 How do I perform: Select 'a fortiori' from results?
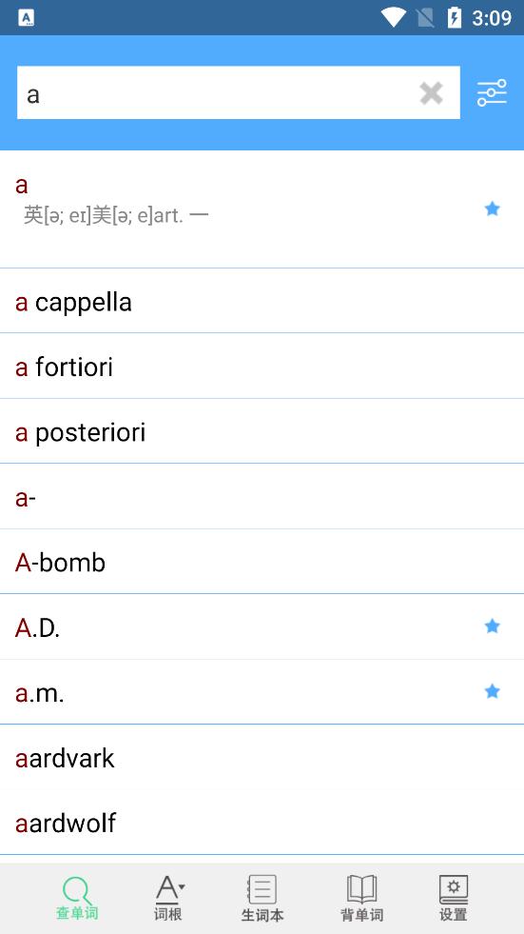262,366
